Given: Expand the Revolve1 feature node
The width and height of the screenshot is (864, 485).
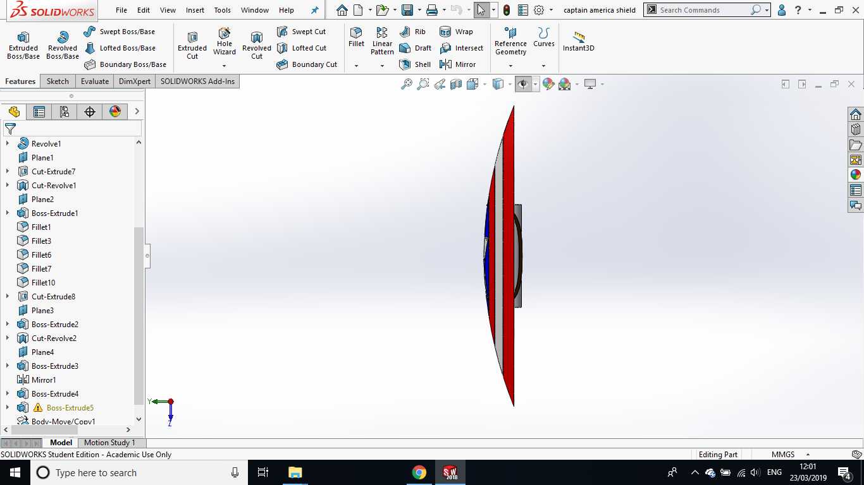Looking at the screenshot, I should [8, 143].
